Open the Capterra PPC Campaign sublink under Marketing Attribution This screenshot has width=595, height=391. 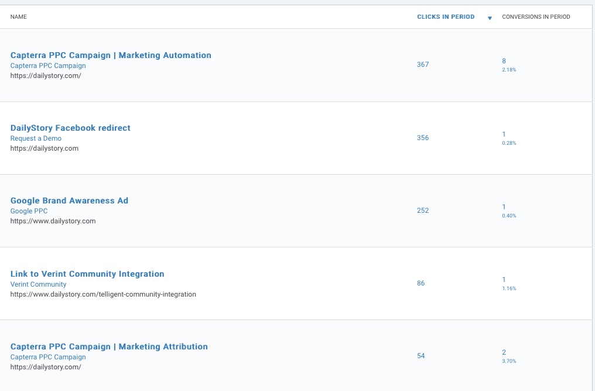tap(48, 357)
